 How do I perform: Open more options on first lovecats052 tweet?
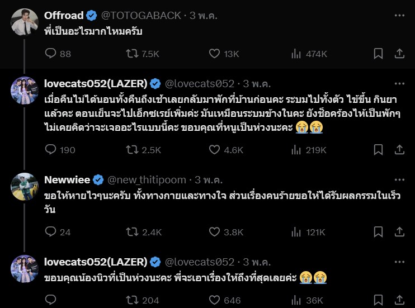(399, 83)
